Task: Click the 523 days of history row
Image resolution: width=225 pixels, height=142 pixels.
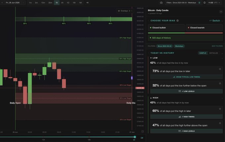Action: point(185,38)
